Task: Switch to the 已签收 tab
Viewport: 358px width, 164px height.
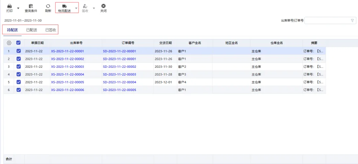Action: click(51, 30)
